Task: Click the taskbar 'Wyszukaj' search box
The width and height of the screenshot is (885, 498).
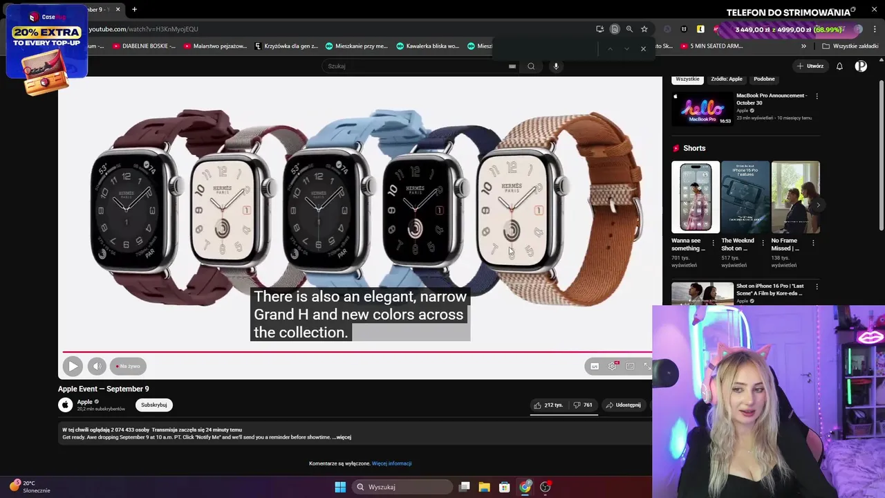Action: (x=401, y=487)
